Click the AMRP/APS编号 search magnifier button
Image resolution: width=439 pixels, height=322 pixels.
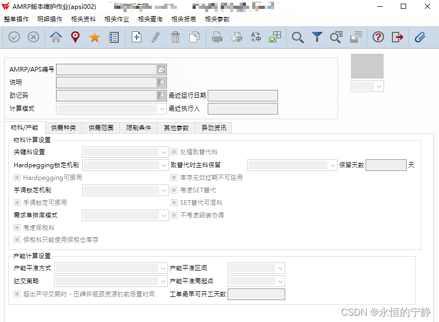[x=162, y=68]
